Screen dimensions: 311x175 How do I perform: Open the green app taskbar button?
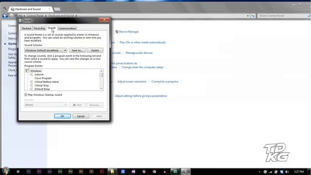(175, 172)
